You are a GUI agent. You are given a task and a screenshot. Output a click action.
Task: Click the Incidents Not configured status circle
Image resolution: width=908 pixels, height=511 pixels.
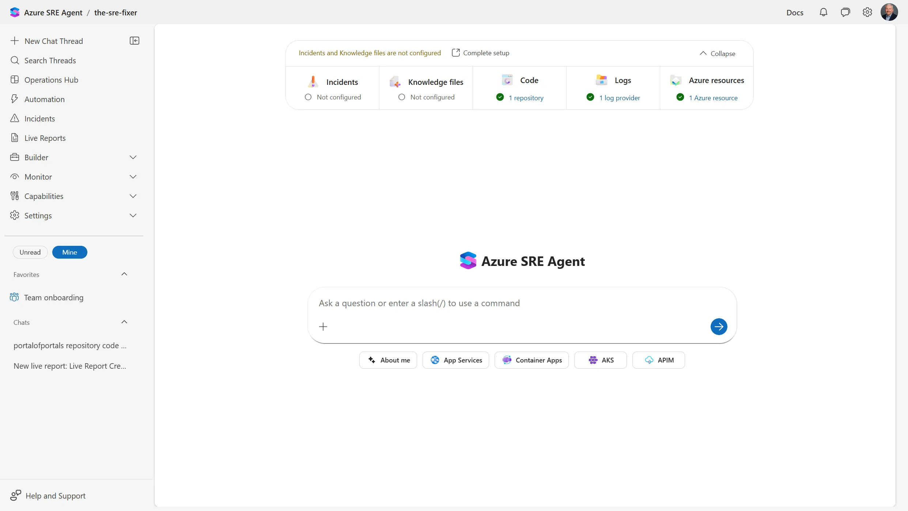pyautogui.click(x=308, y=97)
